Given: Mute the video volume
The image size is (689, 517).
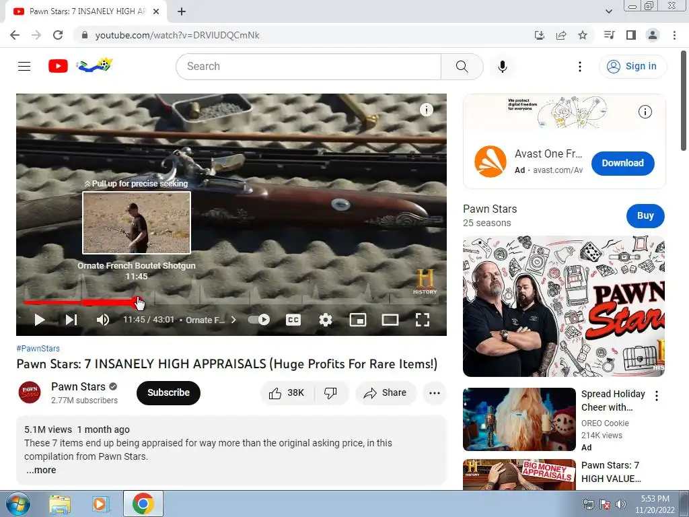Looking at the screenshot, I should [103, 320].
